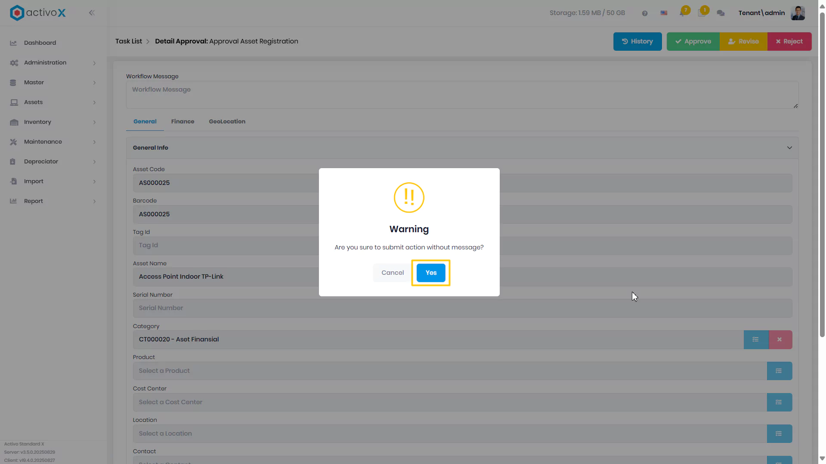Screen dimensions: 826x464
Task: Switch to the General tab
Action: [x=145, y=122]
